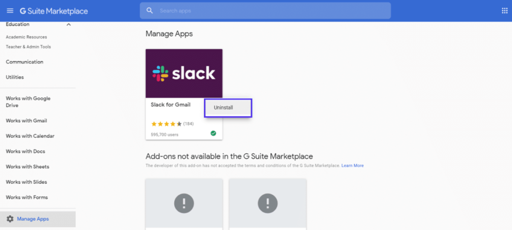Screen dimensions: 512x230
Task: Click the search magnifier icon
Action: (149, 10)
